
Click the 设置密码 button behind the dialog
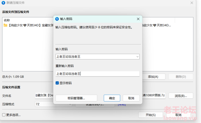point(95,105)
